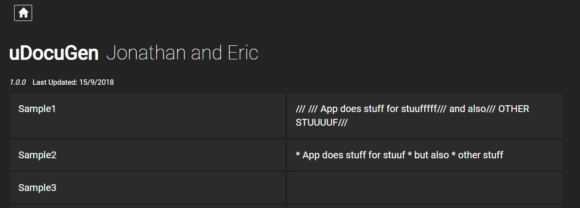Click empty description cell beside Sample3

pyautogui.click(x=425, y=187)
